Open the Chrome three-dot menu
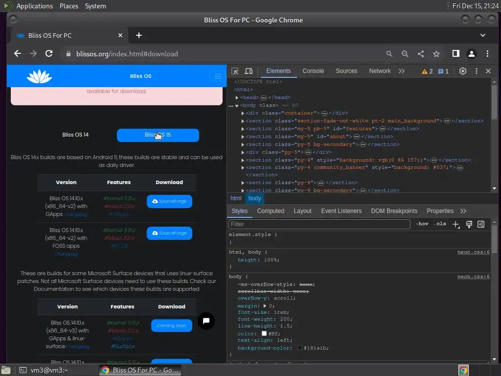 tap(487, 54)
